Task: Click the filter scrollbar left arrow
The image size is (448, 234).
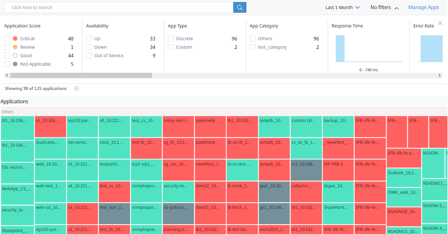Action: click(x=7, y=76)
